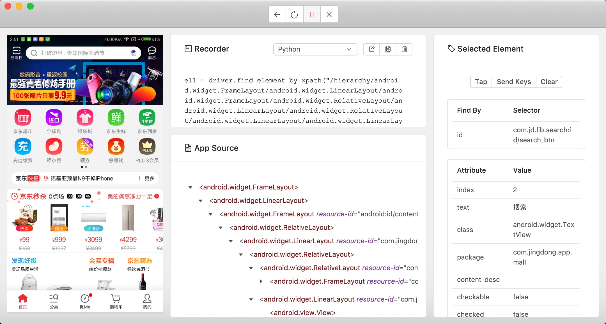Open 京东超市 icon
This screenshot has height=324, width=606.
(x=23, y=121)
